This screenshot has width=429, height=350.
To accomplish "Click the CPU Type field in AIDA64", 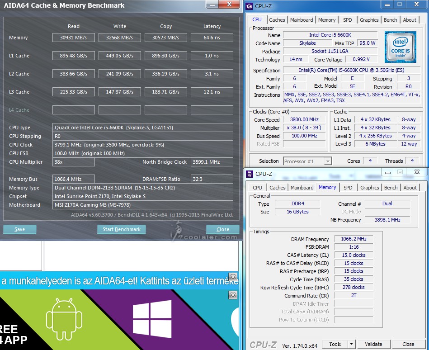I will point(142,128).
